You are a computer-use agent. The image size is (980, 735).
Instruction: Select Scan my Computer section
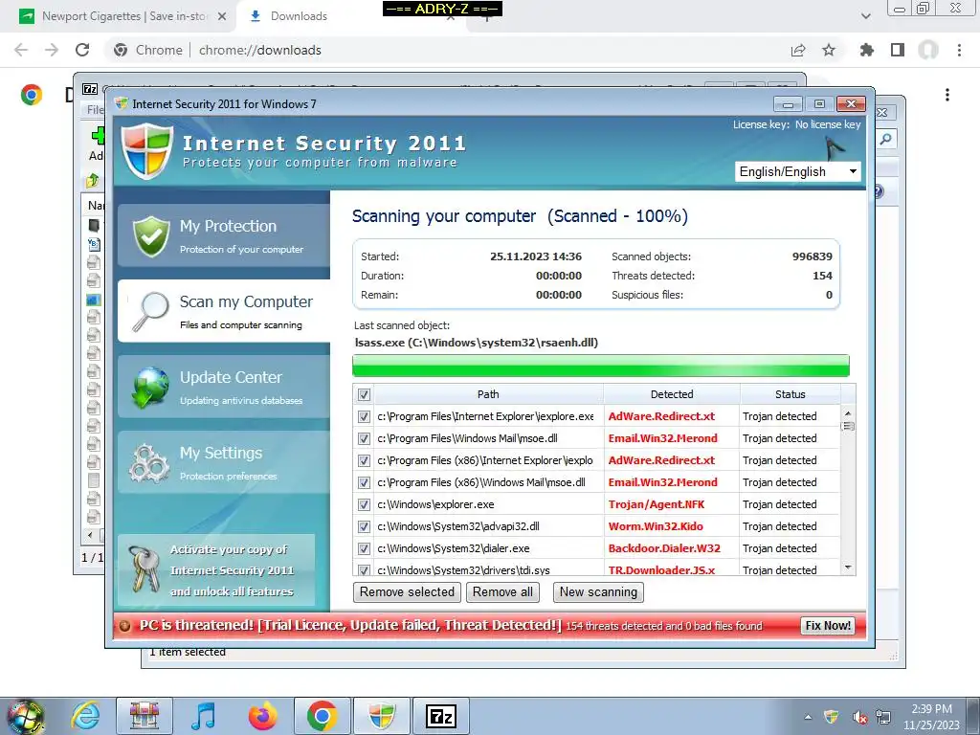224,311
